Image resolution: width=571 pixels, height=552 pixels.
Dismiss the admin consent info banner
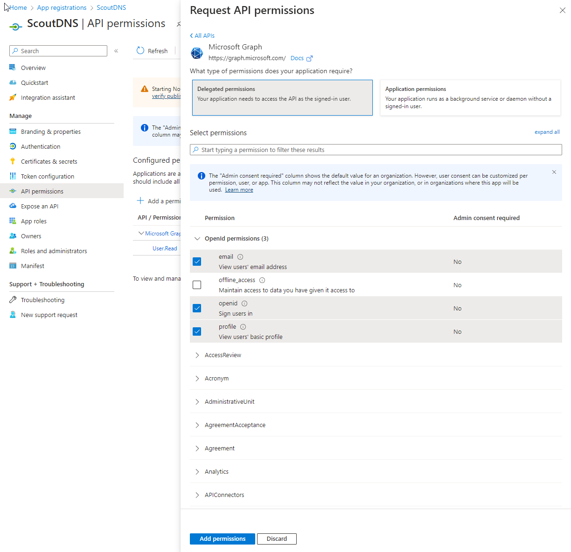pyautogui.click(x=554, y=172)
